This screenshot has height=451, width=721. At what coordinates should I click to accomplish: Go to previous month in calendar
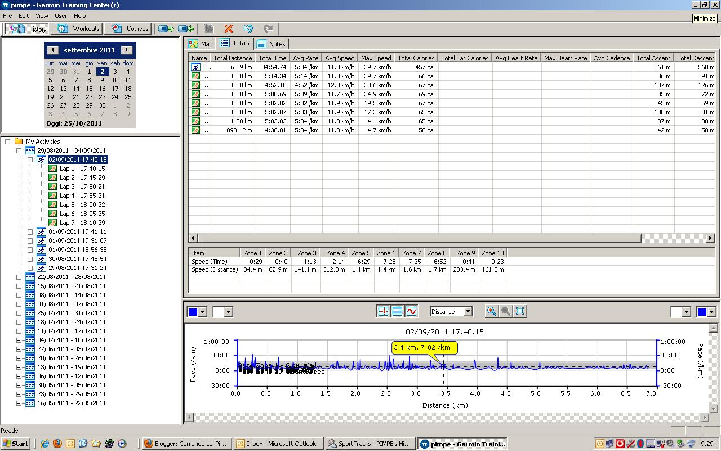(x=52, y=50)
